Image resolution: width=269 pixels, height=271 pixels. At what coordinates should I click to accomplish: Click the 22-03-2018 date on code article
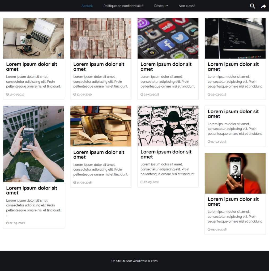pos(217,94)
